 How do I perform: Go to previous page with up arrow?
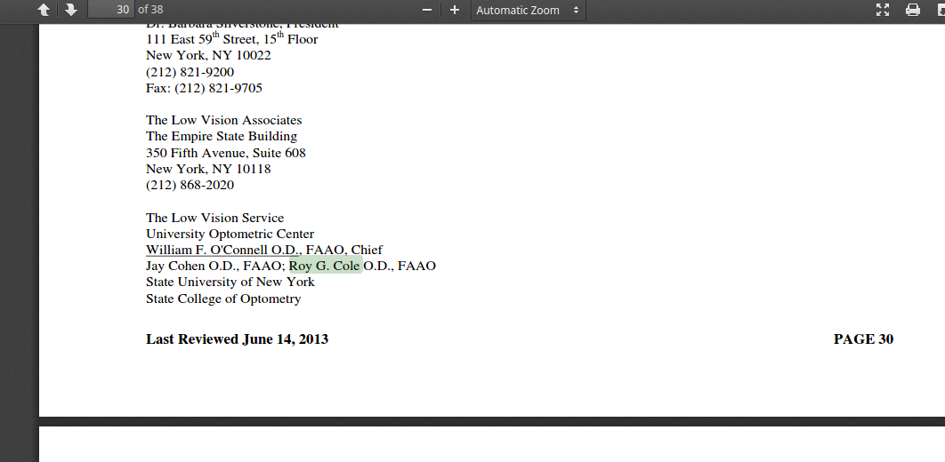(x=44, y=10)
